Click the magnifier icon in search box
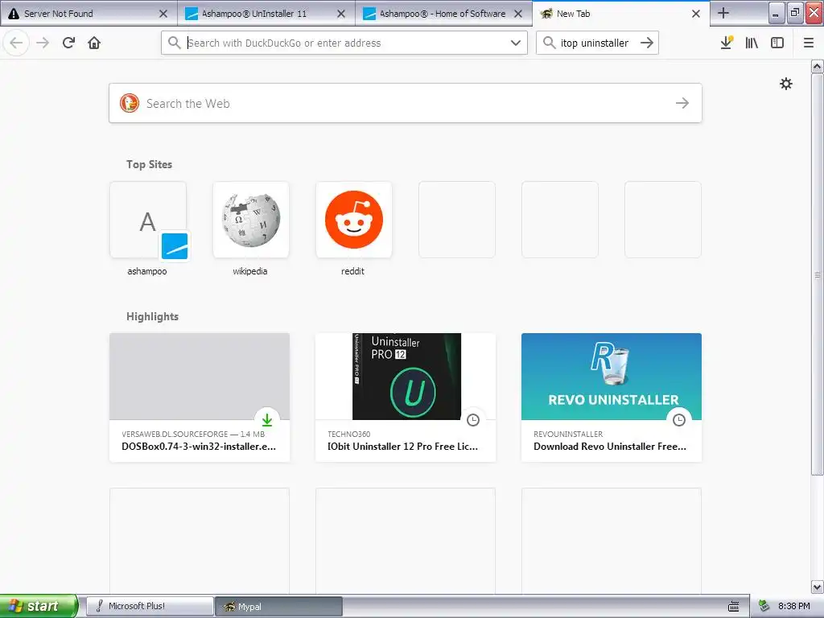This screenshot has height=618, width=824. [549, 43]
